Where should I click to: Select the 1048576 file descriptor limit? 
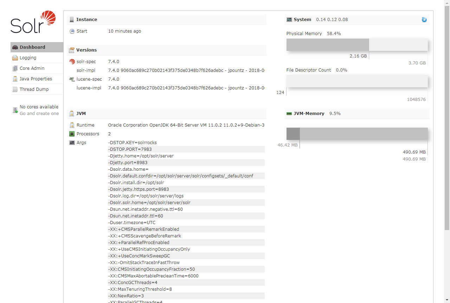point(416,100)
